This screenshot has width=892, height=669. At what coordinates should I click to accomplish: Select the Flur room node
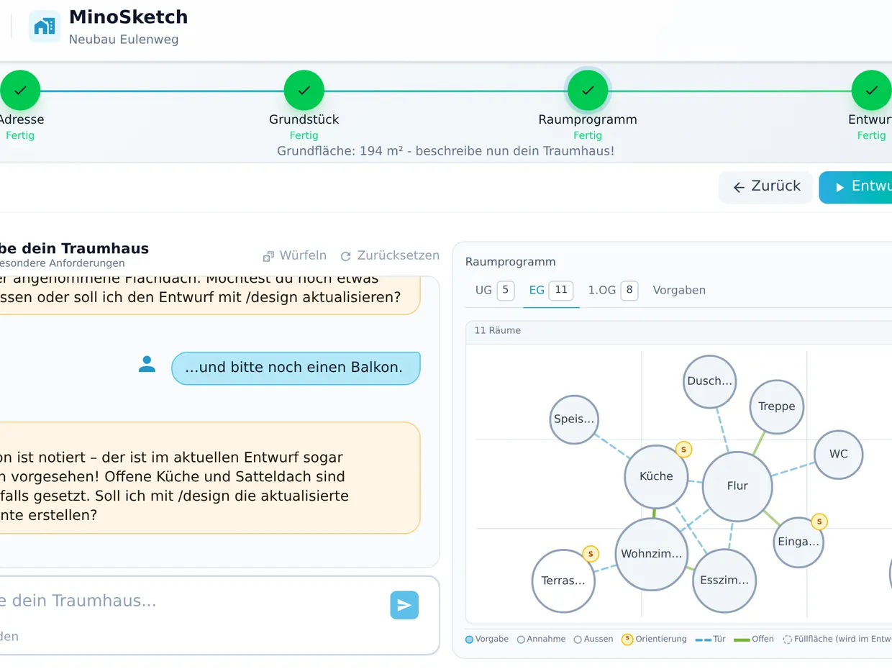[x=737, y=486]
